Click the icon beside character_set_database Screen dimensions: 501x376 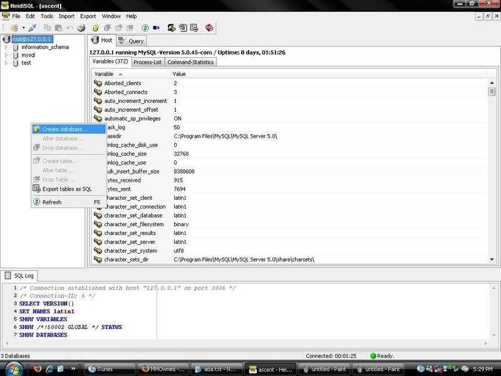coord(98,216)
